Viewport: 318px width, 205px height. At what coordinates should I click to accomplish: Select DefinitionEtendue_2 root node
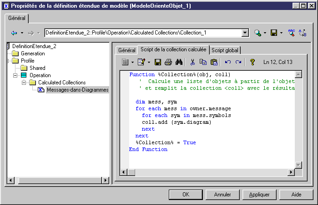[x=34, y=46]
